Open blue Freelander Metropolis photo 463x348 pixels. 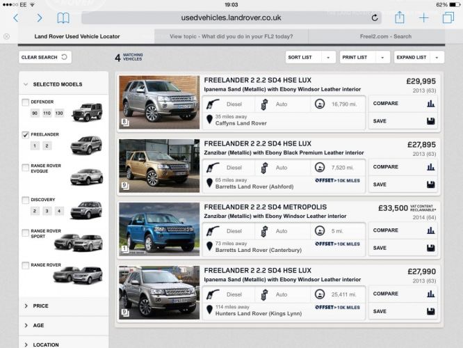pyautogui.click(x=159, y=229)
